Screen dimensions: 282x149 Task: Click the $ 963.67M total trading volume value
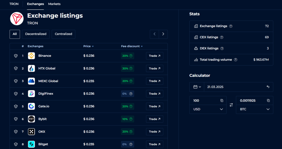coord(261,60)
